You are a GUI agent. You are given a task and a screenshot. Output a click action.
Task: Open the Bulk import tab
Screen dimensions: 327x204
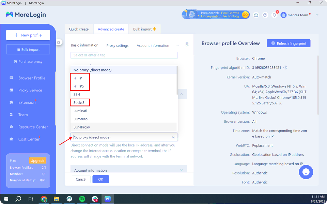coord(142,29)
